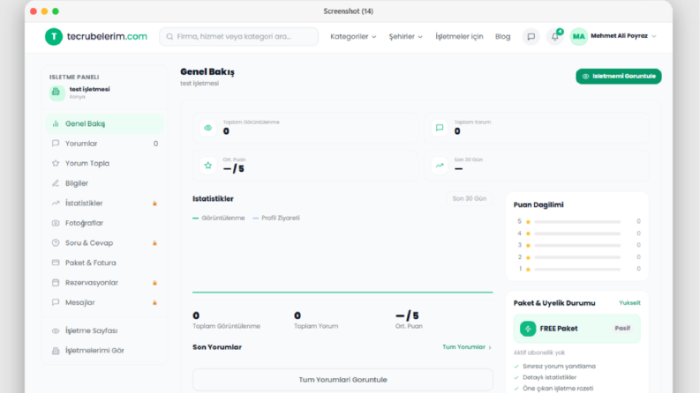Expand the Şehirler dropdown

[x=405, y=36]
